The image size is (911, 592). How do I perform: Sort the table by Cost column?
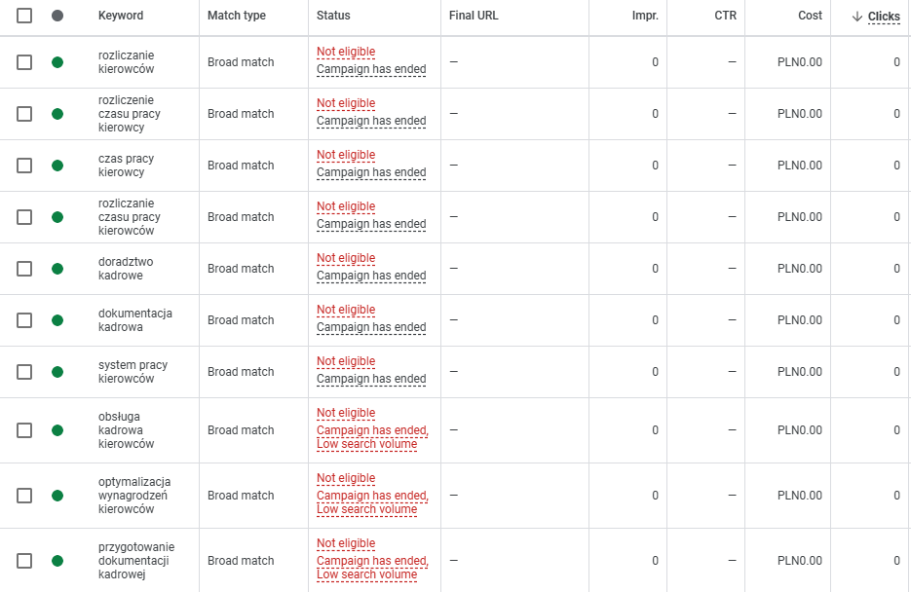(x=808, y=17)
